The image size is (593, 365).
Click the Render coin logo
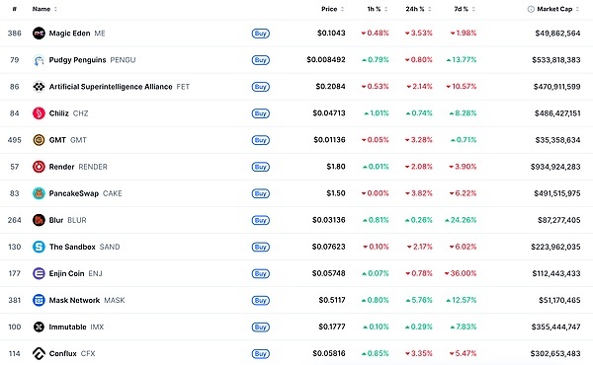(x=39, y=167)
